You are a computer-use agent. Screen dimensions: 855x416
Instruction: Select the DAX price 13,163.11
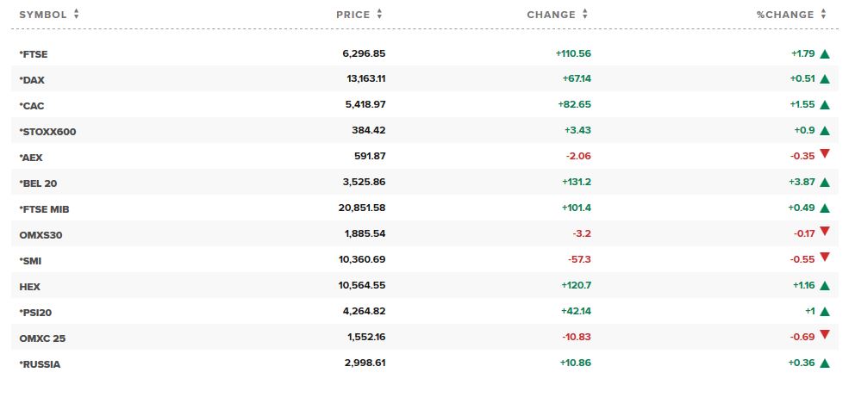click(366, 78)
